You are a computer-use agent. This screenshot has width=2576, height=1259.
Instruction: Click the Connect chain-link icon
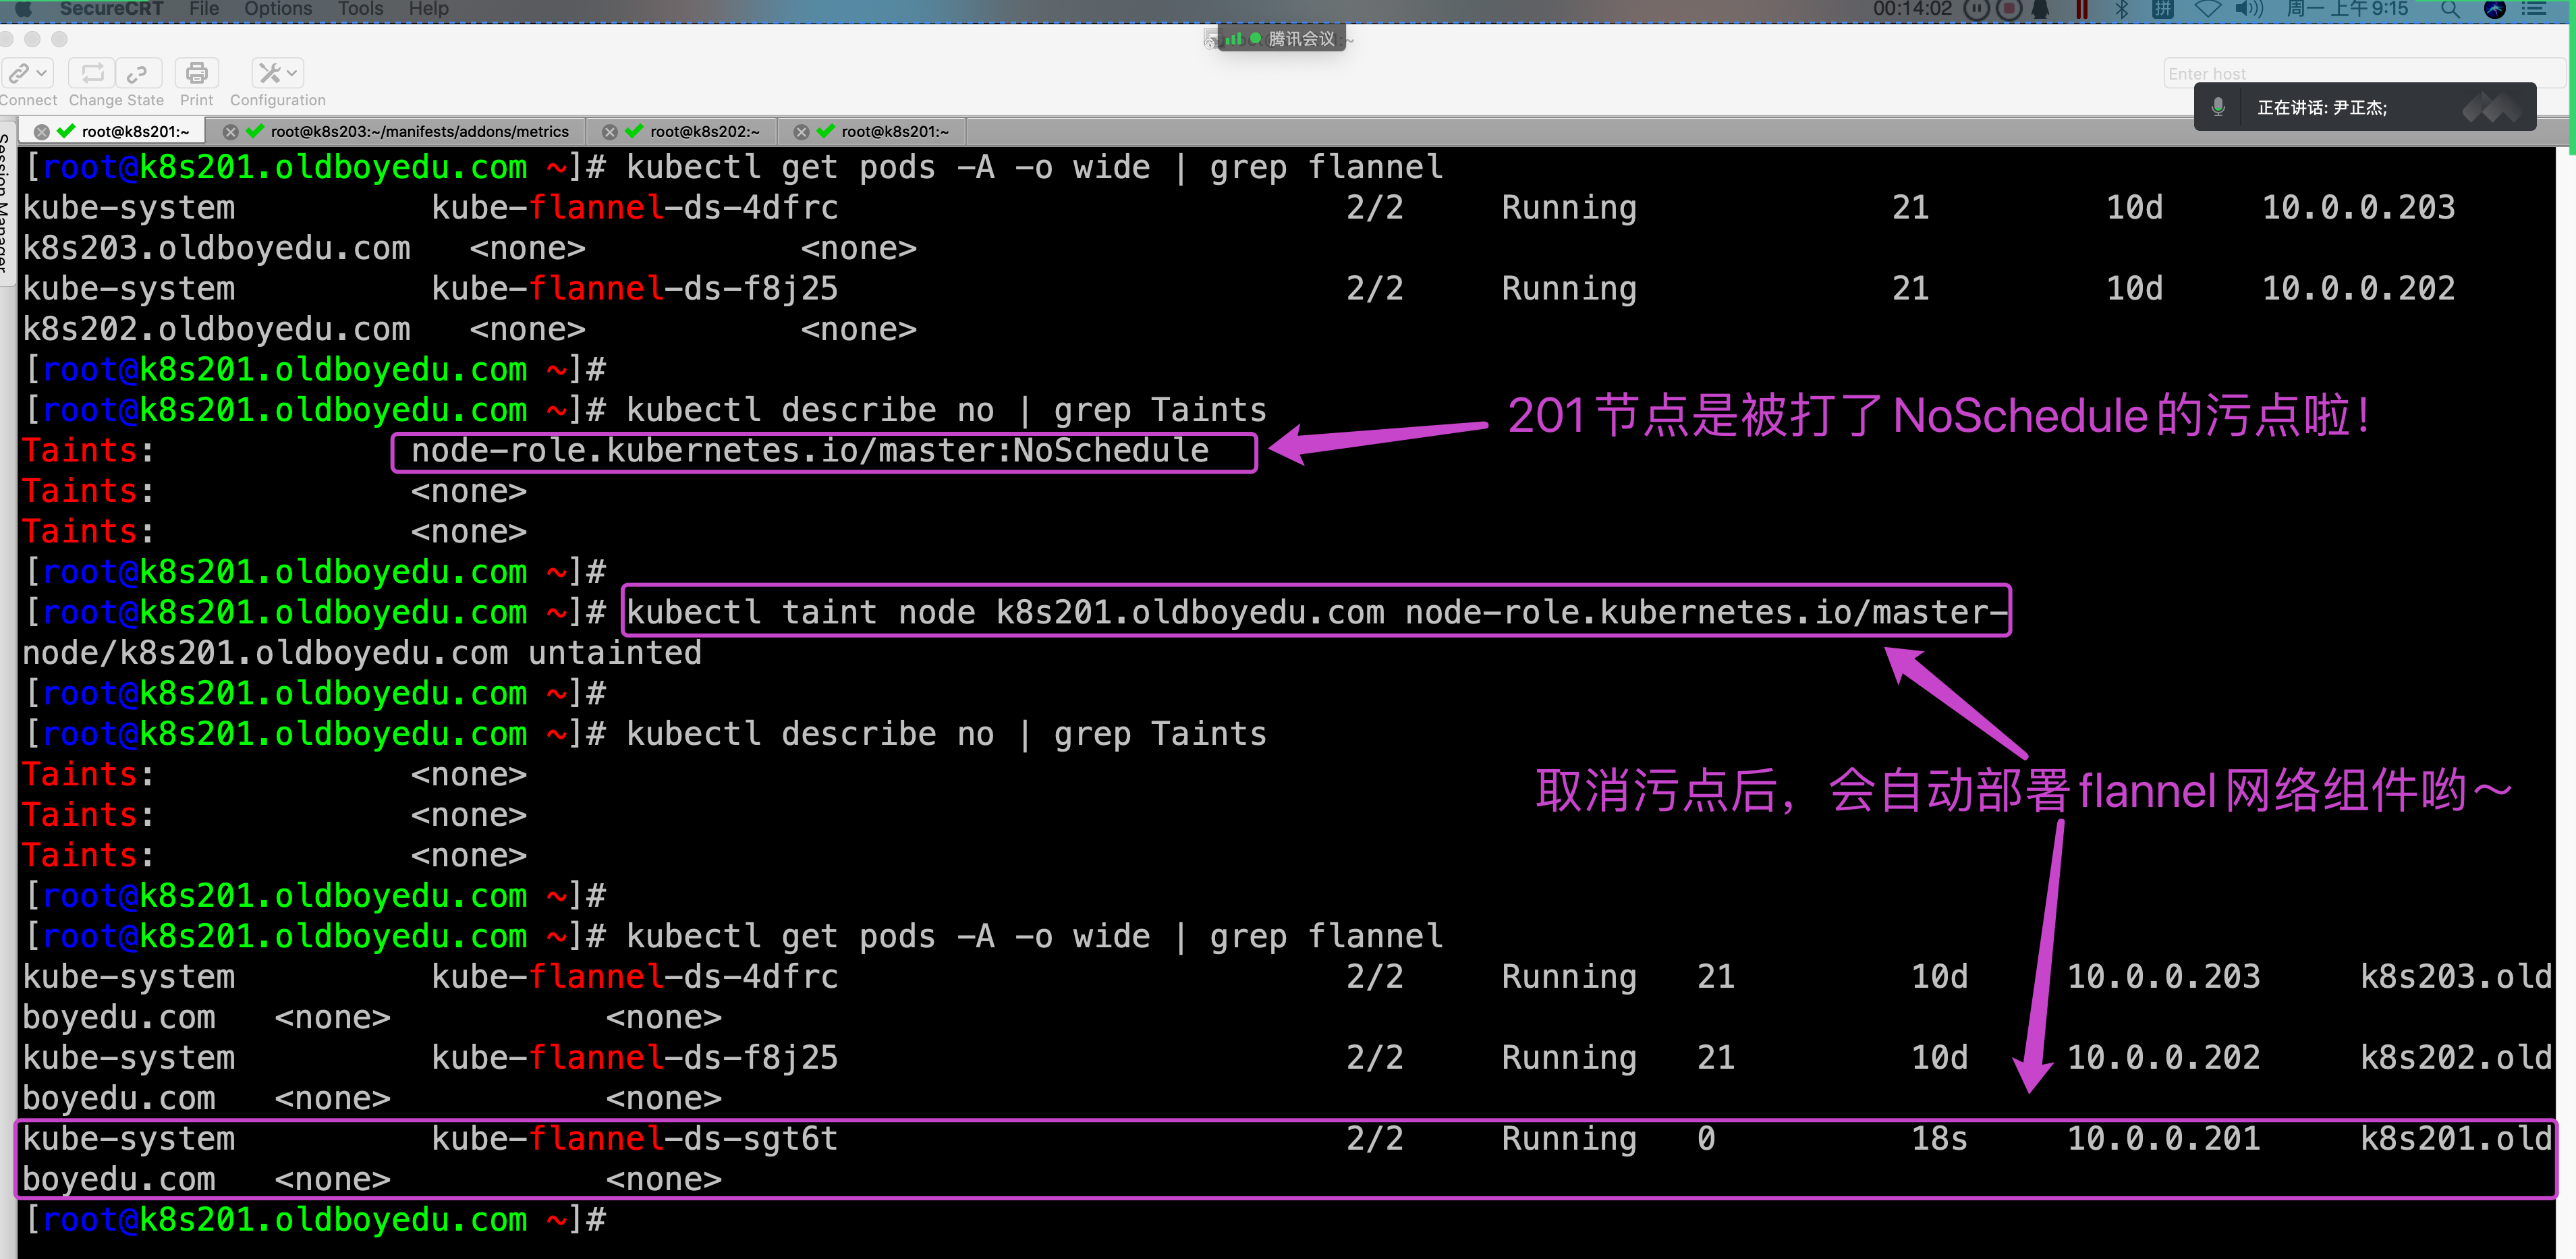[x=18, y=73]
